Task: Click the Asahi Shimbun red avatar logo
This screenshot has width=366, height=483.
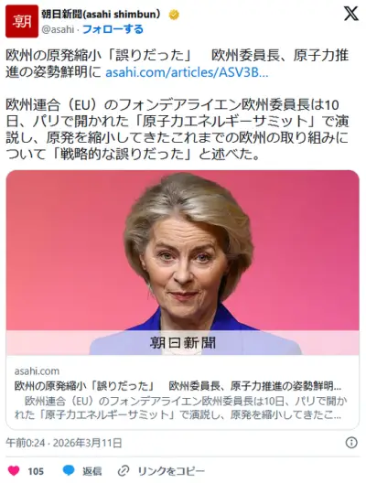Action: (x=22, y=21)
